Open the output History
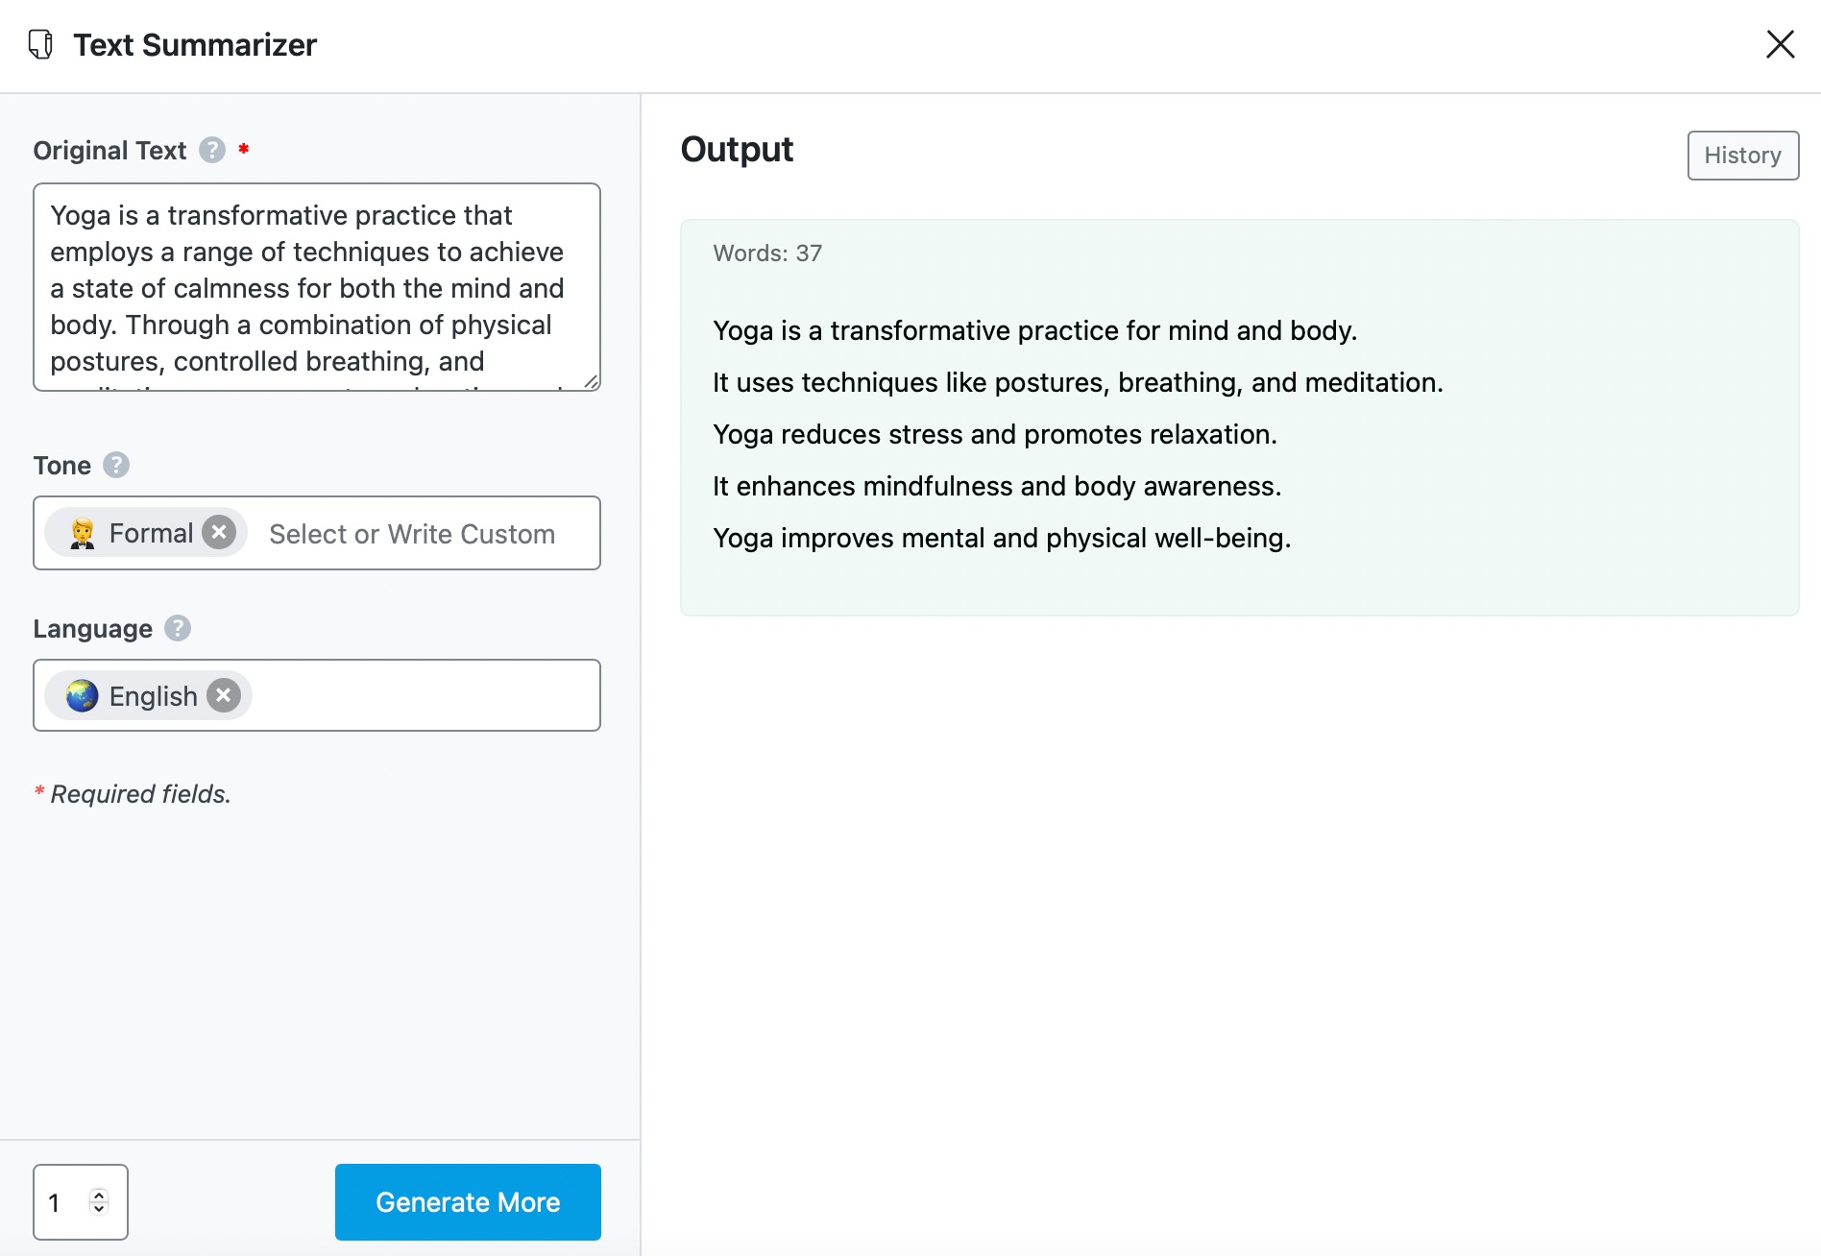Viewport: 1821px width, 1256px height. 1742,156
